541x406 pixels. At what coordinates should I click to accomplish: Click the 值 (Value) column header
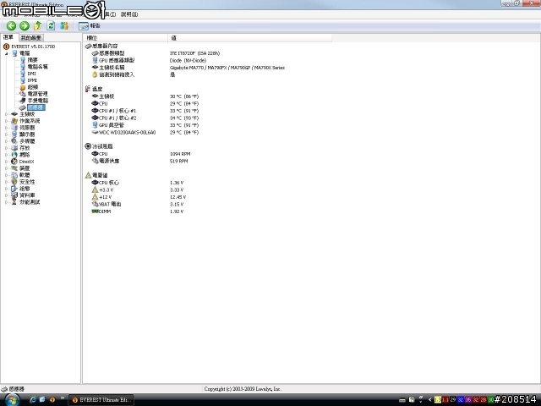tap(250, 37)
